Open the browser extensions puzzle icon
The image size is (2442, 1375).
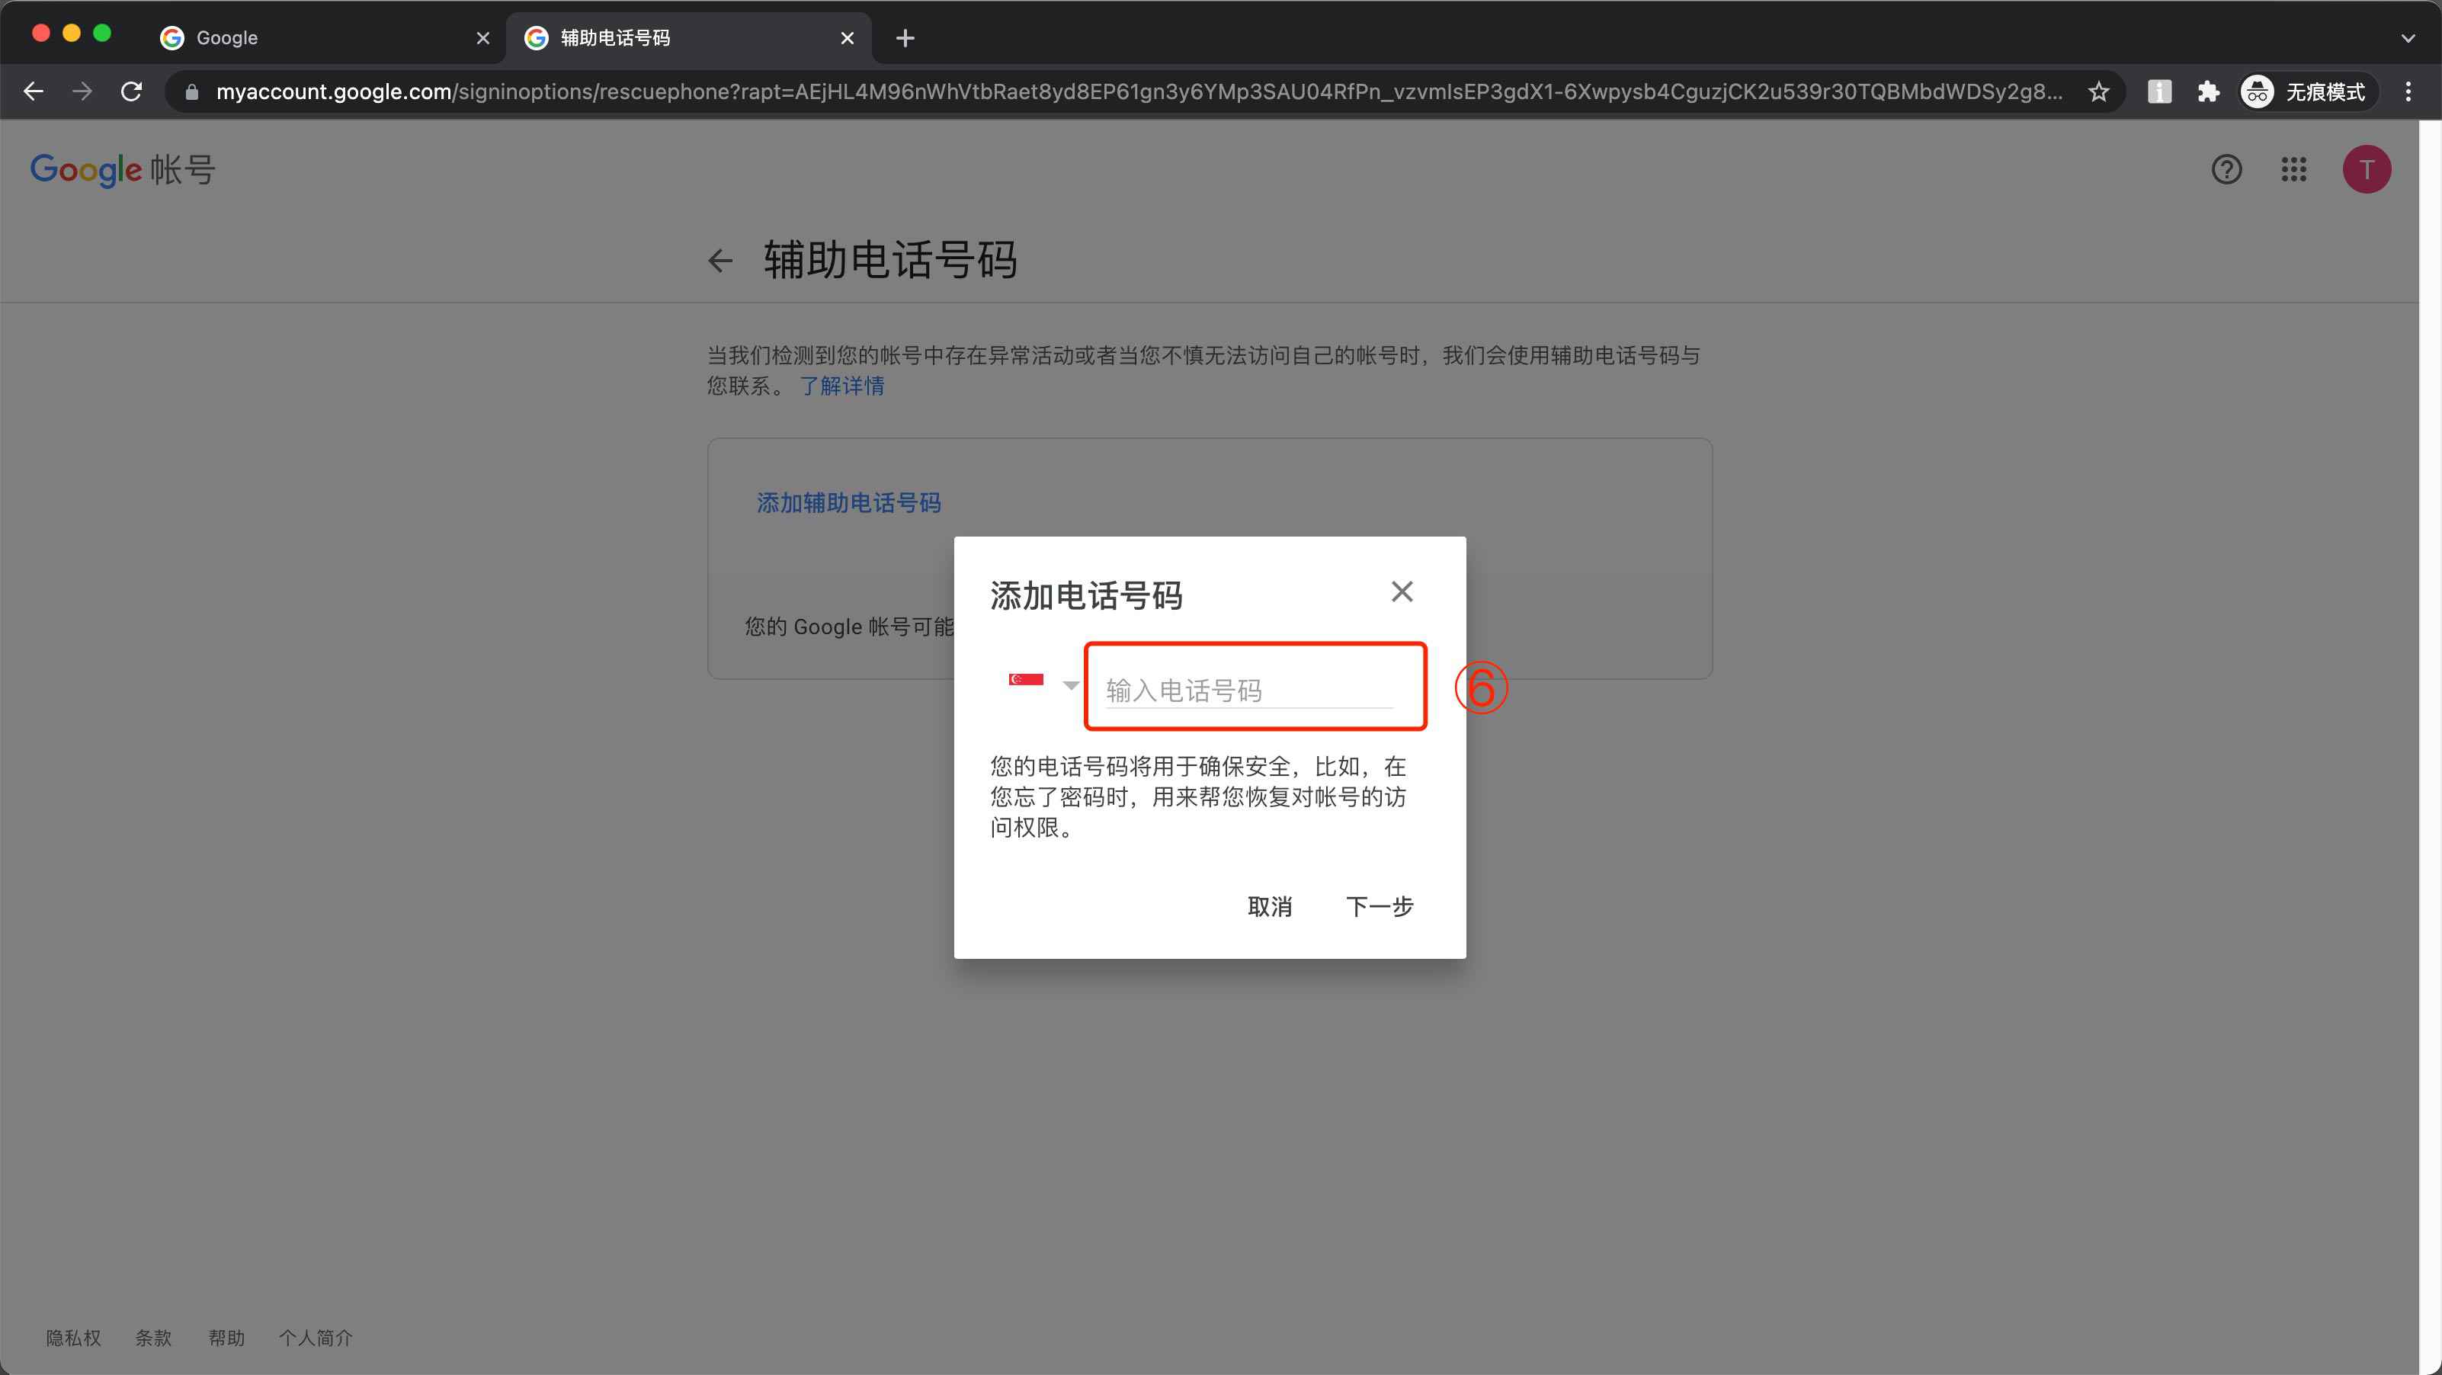[2209, 91]
